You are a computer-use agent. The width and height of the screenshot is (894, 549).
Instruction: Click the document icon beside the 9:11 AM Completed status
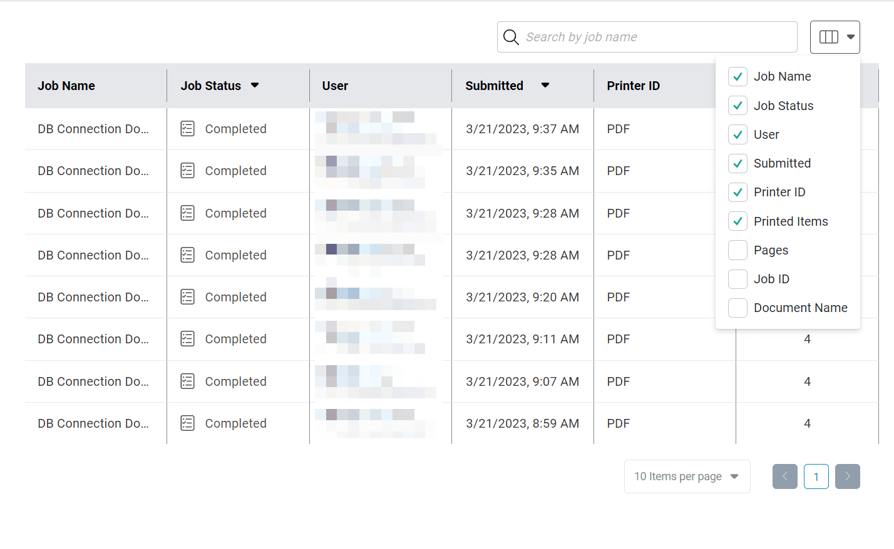187,338
